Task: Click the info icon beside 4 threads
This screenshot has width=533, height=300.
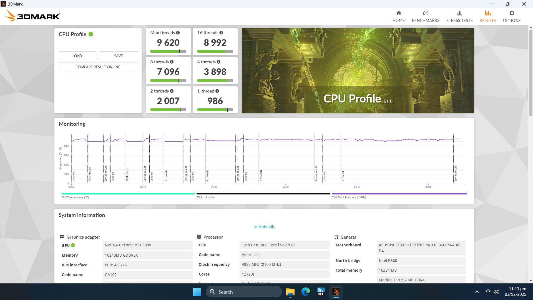Action: tap(219, 62)
